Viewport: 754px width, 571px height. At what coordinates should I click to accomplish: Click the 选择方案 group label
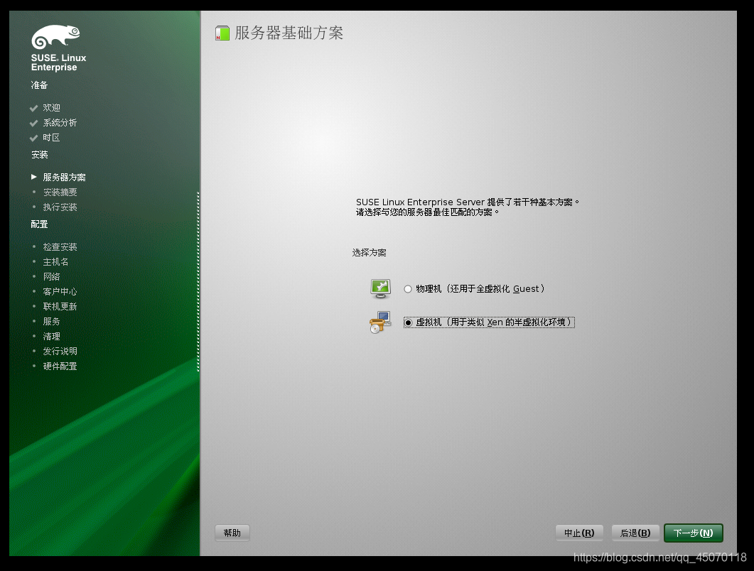pos(369,253)
